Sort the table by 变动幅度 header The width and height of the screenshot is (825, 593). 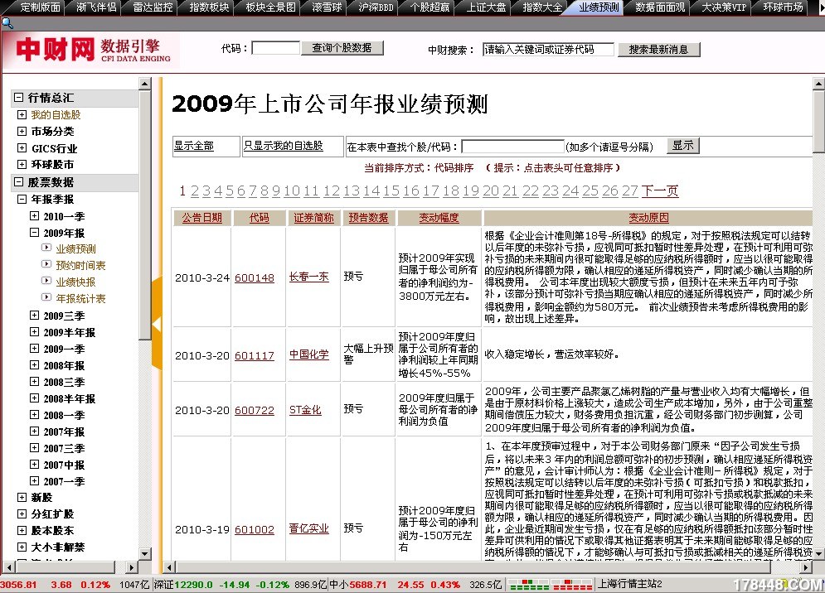click(439, 218)
